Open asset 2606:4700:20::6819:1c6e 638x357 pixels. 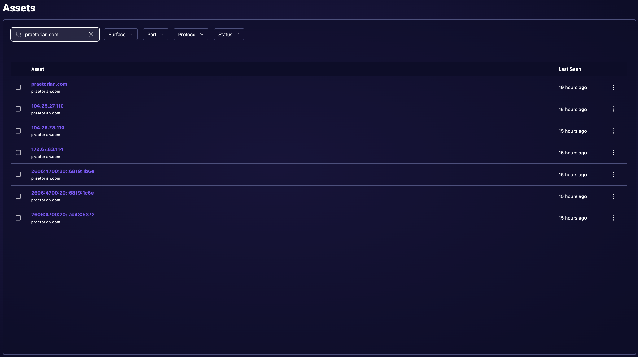[63, 193]
